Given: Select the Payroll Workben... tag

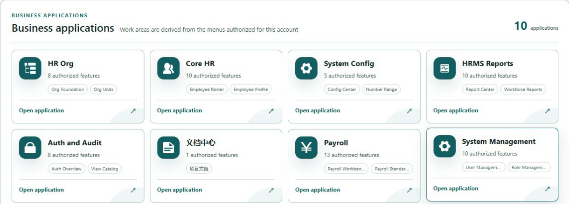Looking at the screenshot, I should [347, 169].
